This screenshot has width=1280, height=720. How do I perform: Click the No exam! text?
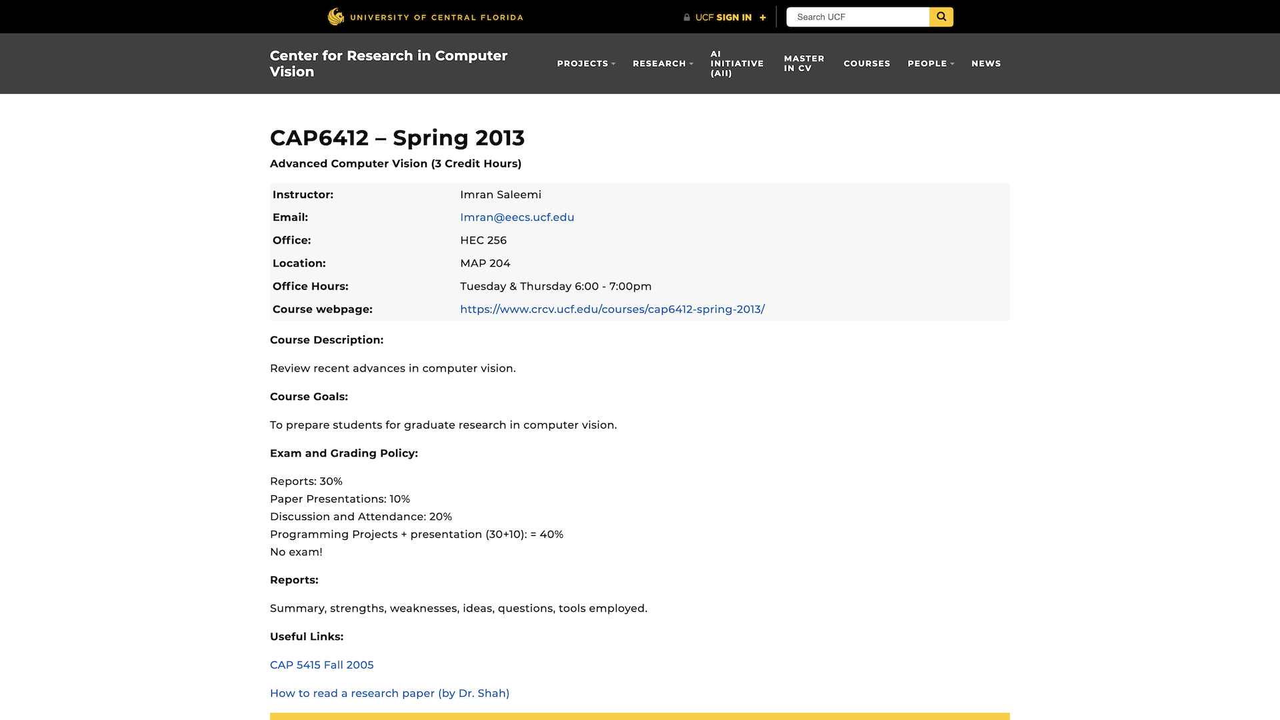pyautogui.click(x=296, y=552)
